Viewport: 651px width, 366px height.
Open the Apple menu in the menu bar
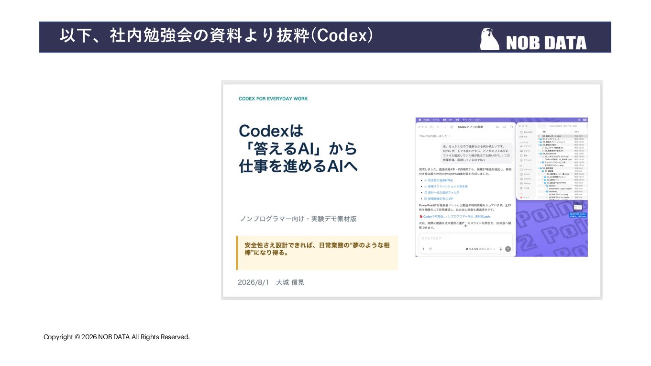point(420,119)
